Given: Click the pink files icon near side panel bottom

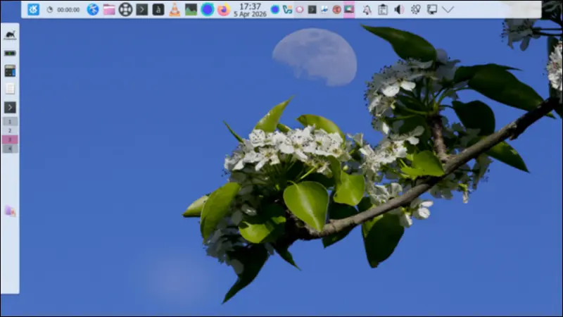Looking at the screenshot, I should pos(10,211).
